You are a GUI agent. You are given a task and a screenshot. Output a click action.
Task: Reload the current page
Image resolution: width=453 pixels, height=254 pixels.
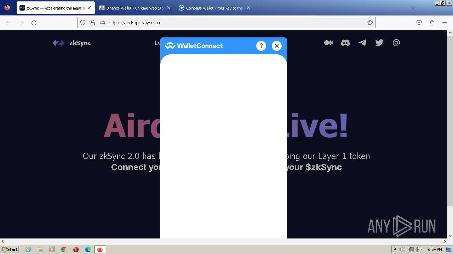click(x=34, y=23)
